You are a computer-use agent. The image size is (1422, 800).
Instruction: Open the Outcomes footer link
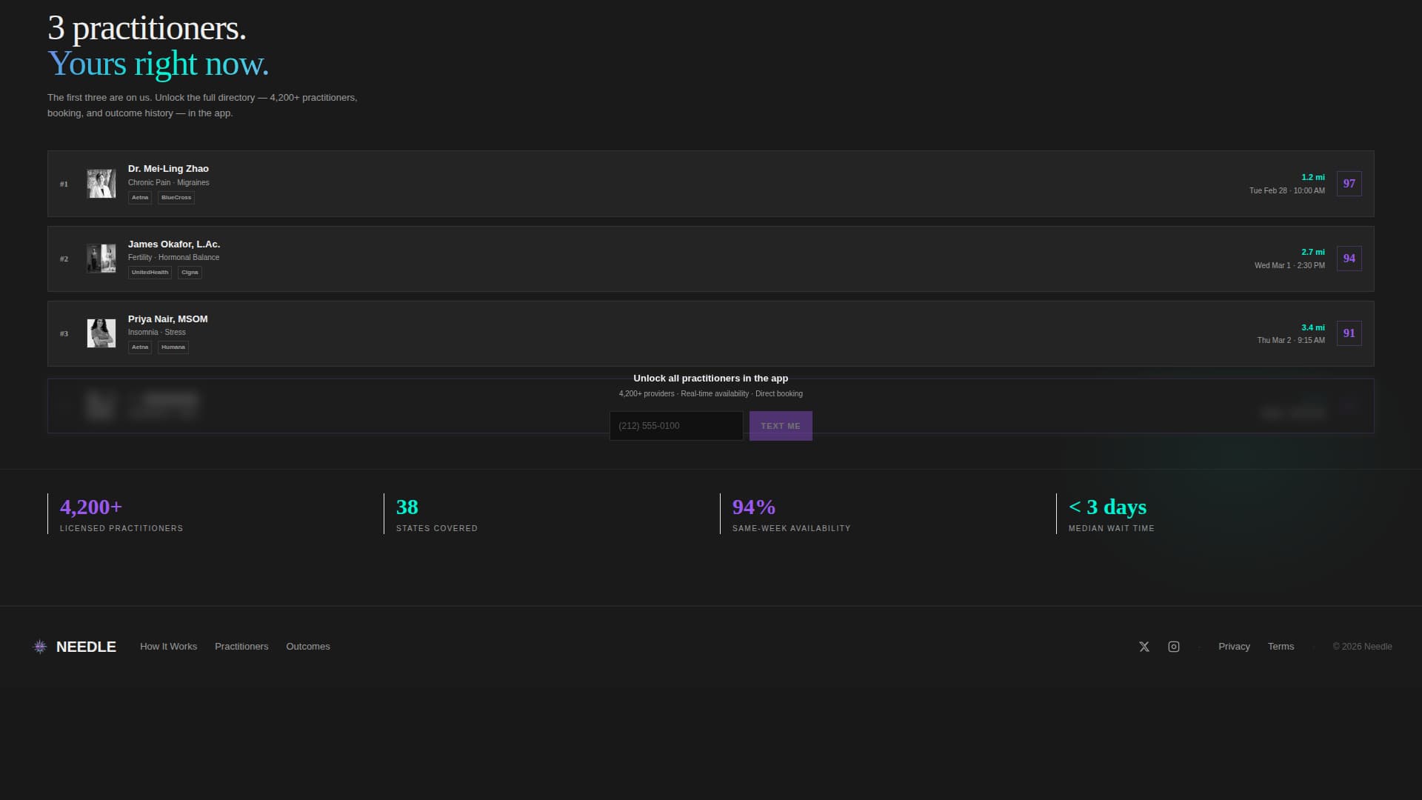(x=308, y=647)
